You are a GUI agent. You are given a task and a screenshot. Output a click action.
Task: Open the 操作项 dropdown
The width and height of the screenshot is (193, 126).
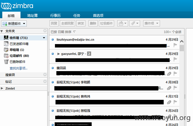pos(151,23)
